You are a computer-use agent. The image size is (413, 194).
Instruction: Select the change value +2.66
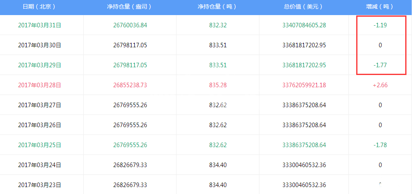click(380, 85)
